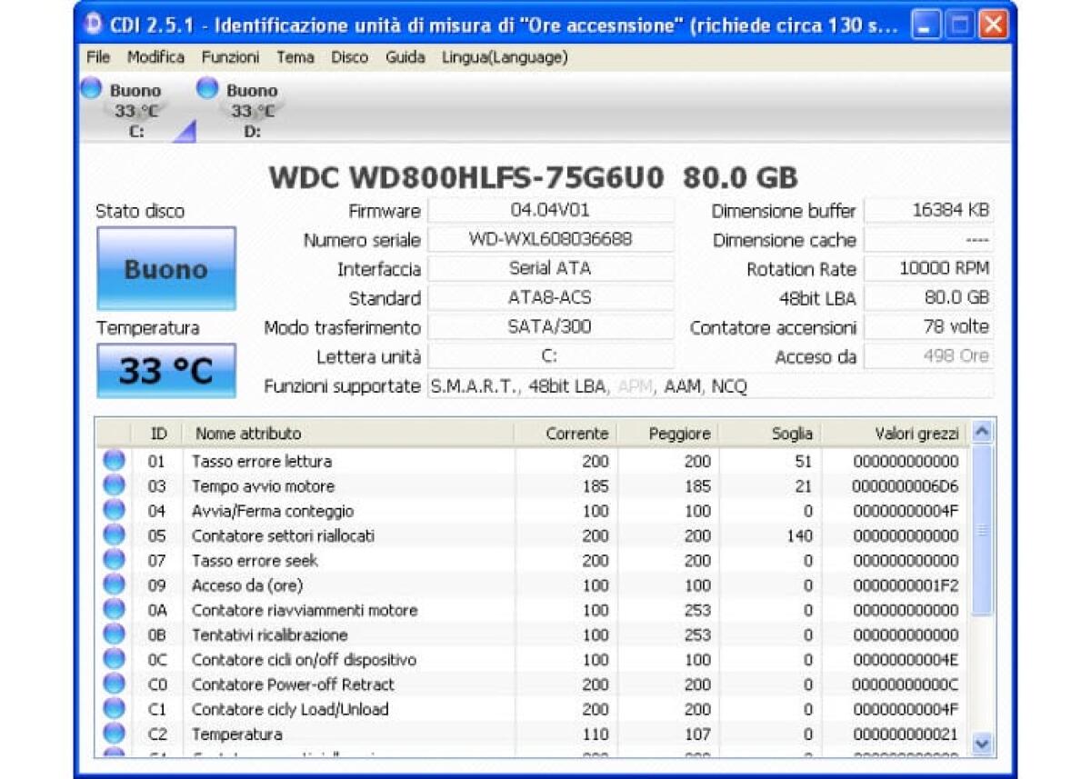Select the Firmware value field

click(549, 211)
